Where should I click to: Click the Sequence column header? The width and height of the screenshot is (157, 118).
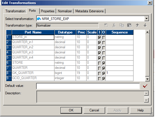click(119, 32)
